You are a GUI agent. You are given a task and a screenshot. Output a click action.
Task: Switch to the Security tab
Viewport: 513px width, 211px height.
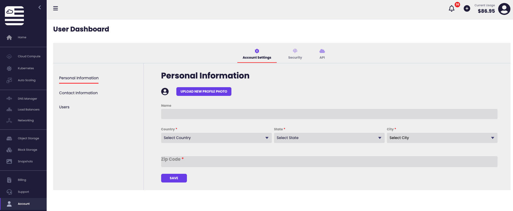point(295,54)
